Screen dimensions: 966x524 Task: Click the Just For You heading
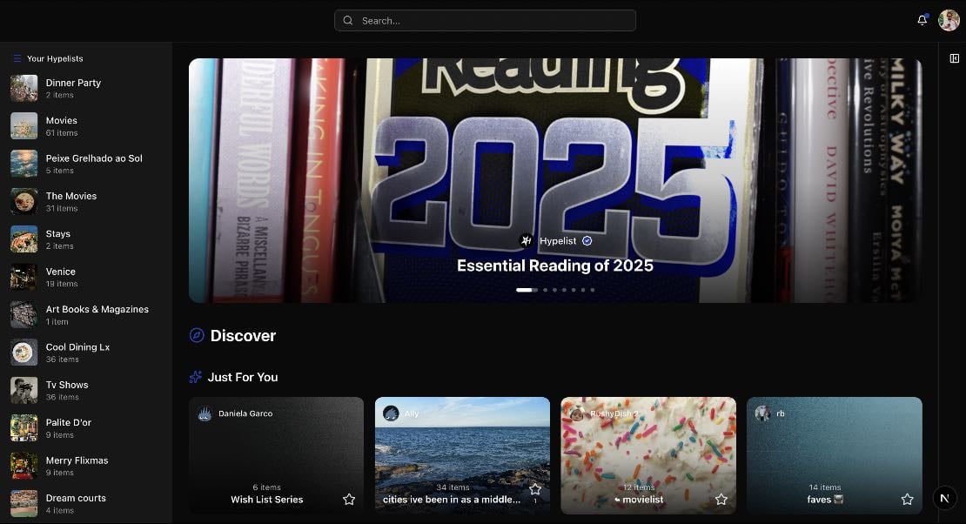243,377
